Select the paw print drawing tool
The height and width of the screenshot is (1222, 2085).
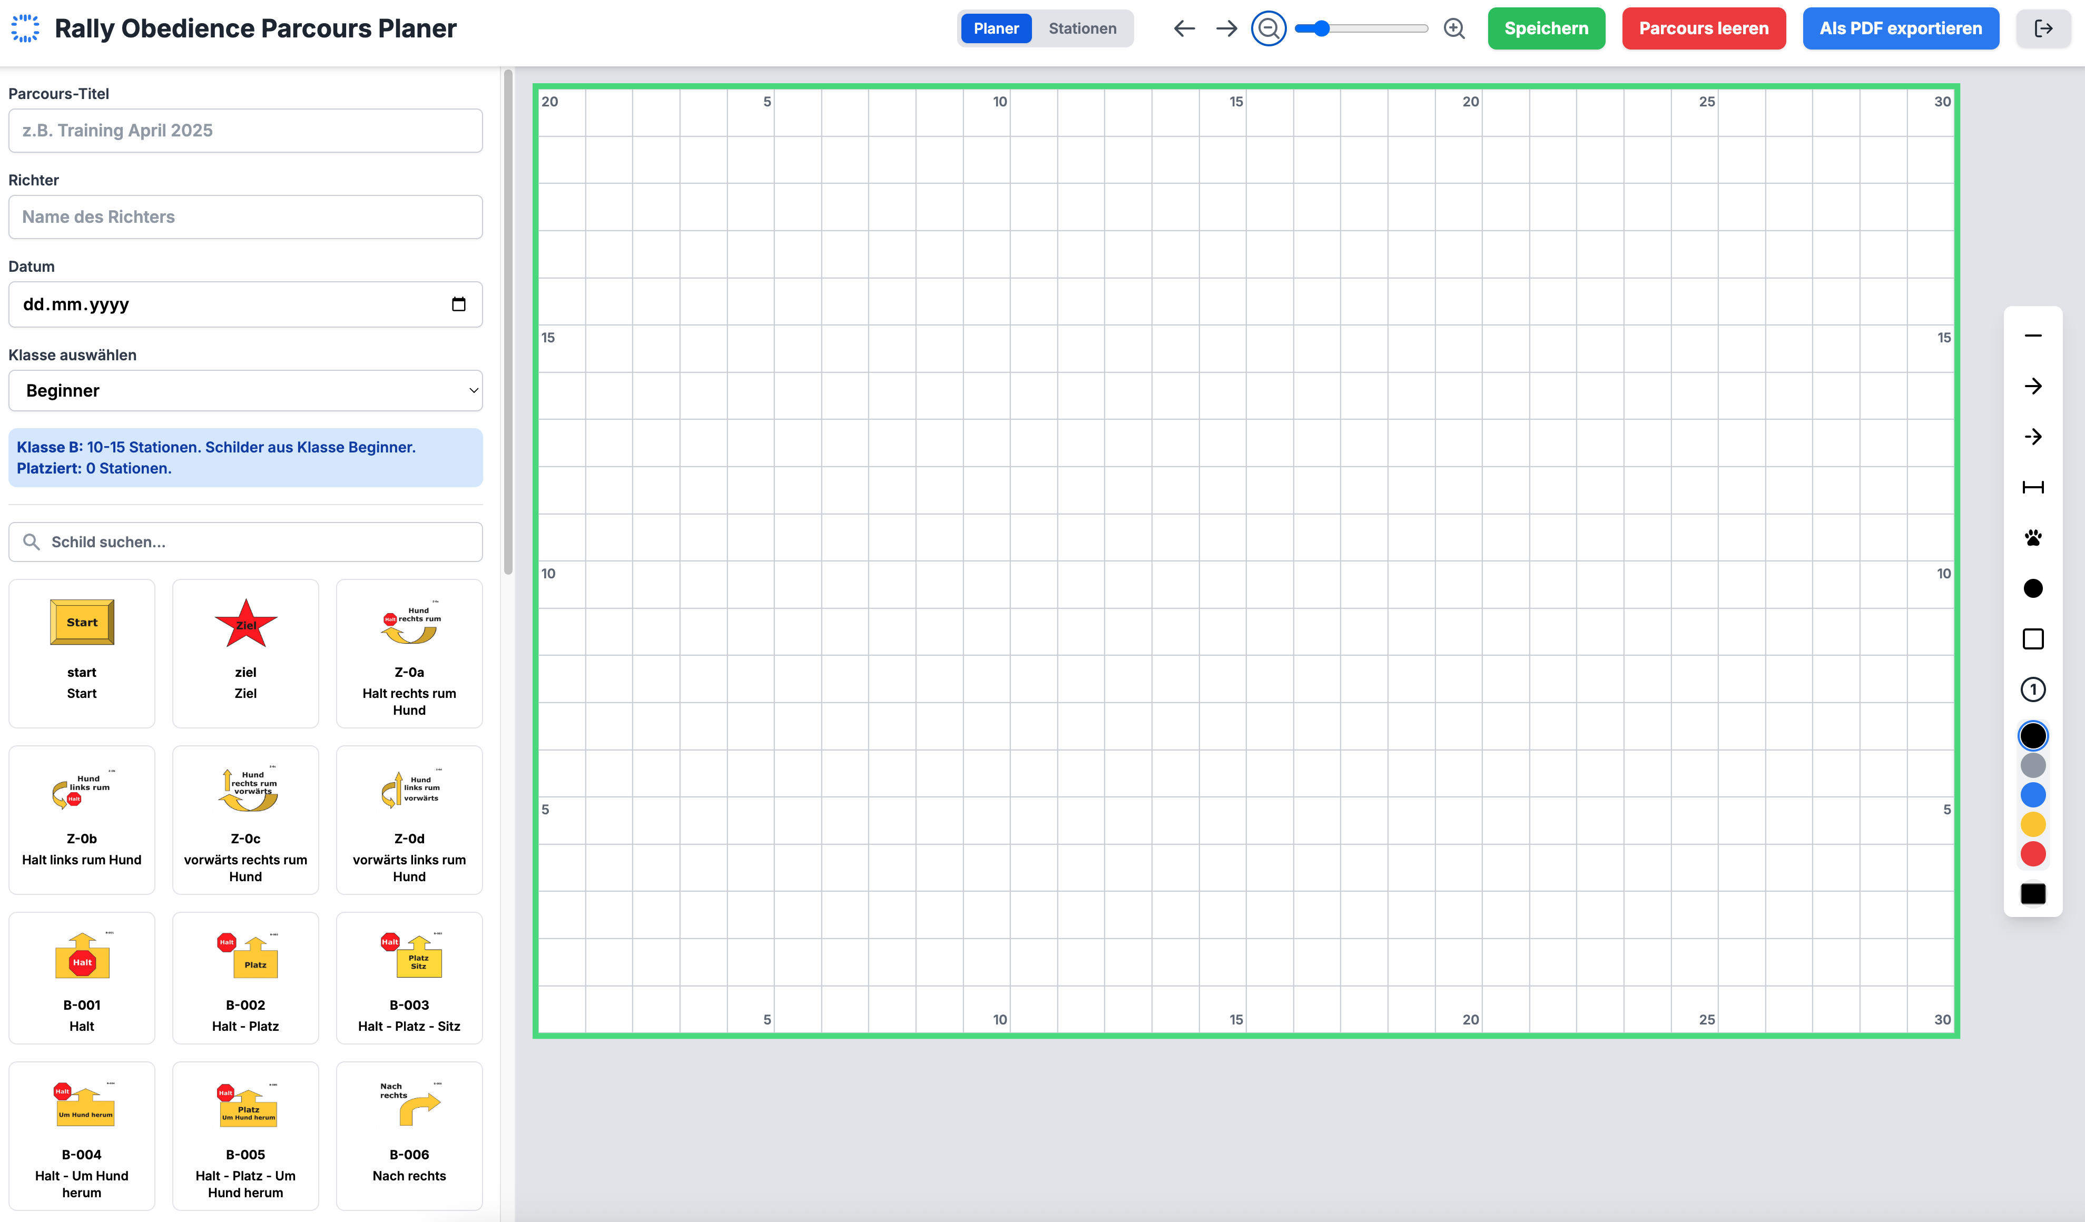(2032, 538)
